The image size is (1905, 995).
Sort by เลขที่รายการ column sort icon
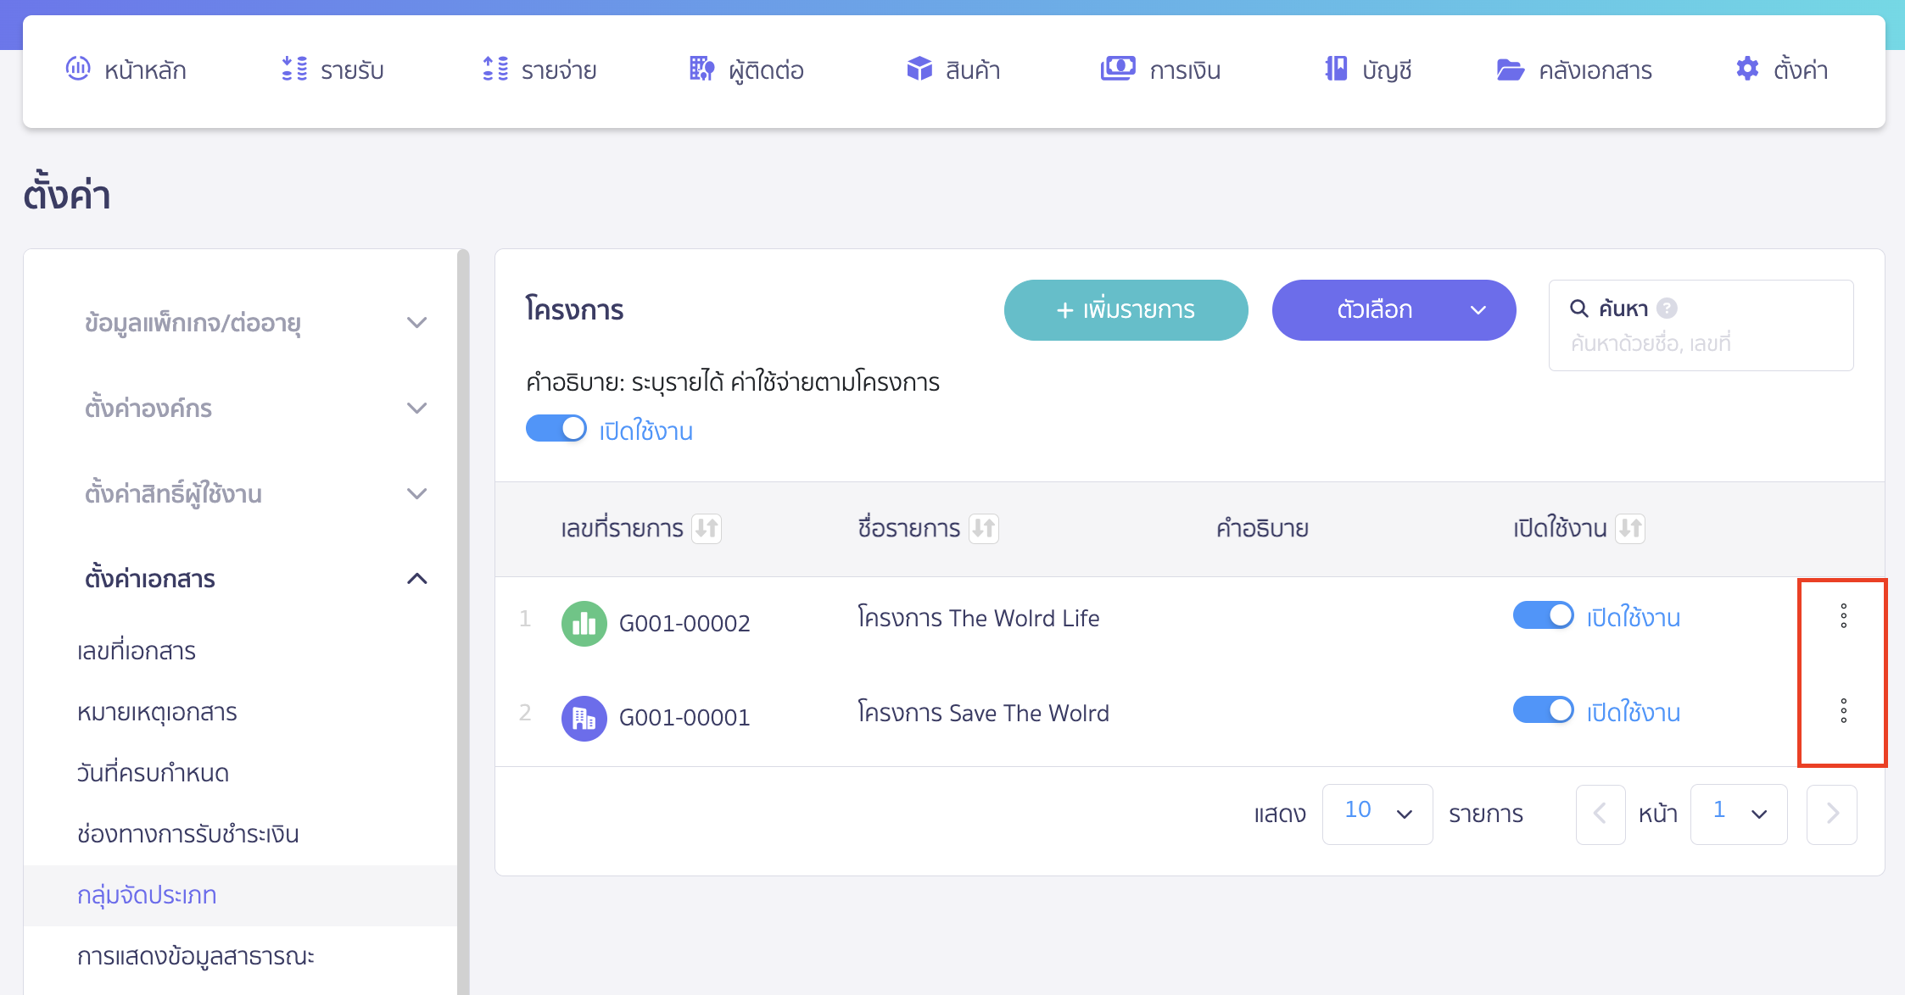[707, 529]
